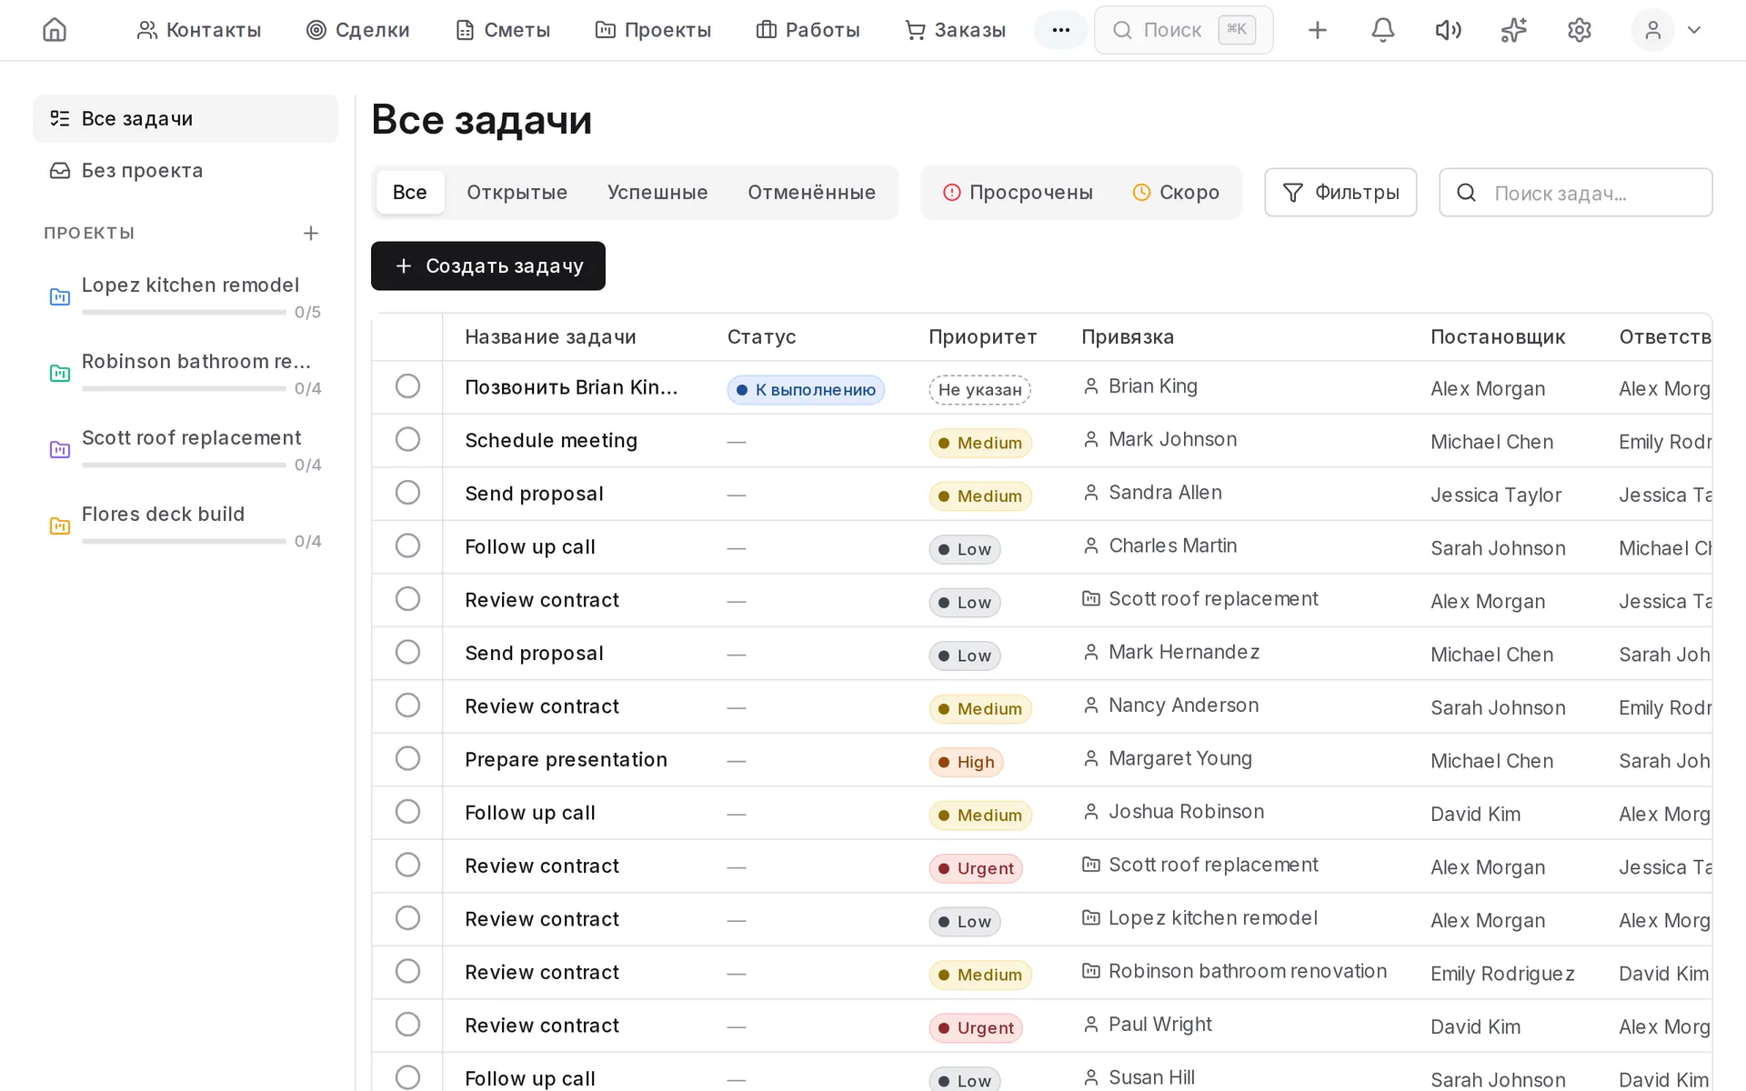Click the Создать задачу button
This screenshot has height=1091, width=1746.
click(x=488, y=266)
